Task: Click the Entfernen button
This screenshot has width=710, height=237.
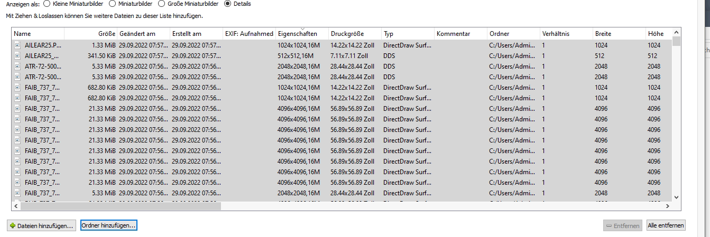Action: [623, 226]
